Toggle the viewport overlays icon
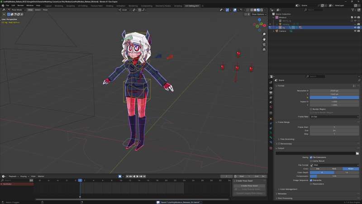 (235, 10)
